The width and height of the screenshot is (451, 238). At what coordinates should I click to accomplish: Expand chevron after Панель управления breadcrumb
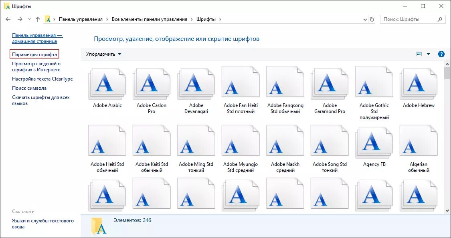(x=107, y=19)
